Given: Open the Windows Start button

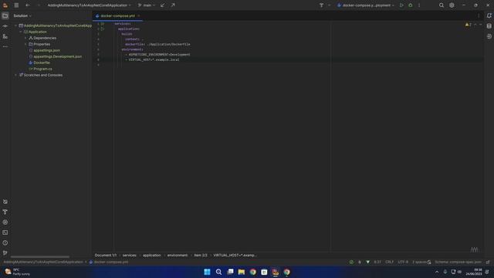Looking at the screenshot, I should coord(207,272).
